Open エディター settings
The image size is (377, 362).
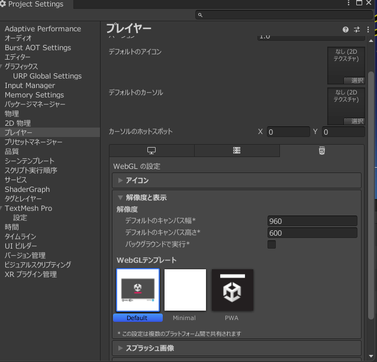pyautogui.click(x=18, y=57)
